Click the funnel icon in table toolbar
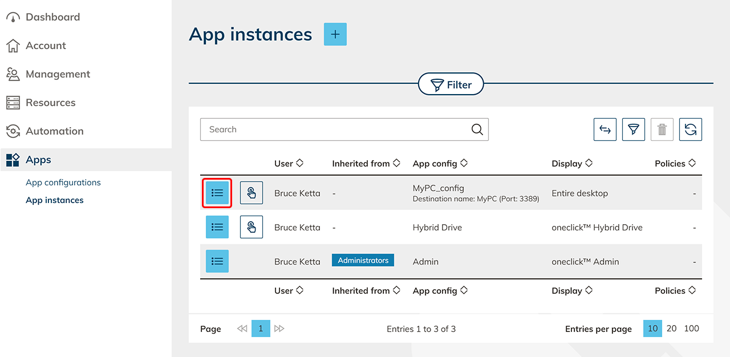Image resolution: width=730 pixels, height=357 pixels. point(633,129)
